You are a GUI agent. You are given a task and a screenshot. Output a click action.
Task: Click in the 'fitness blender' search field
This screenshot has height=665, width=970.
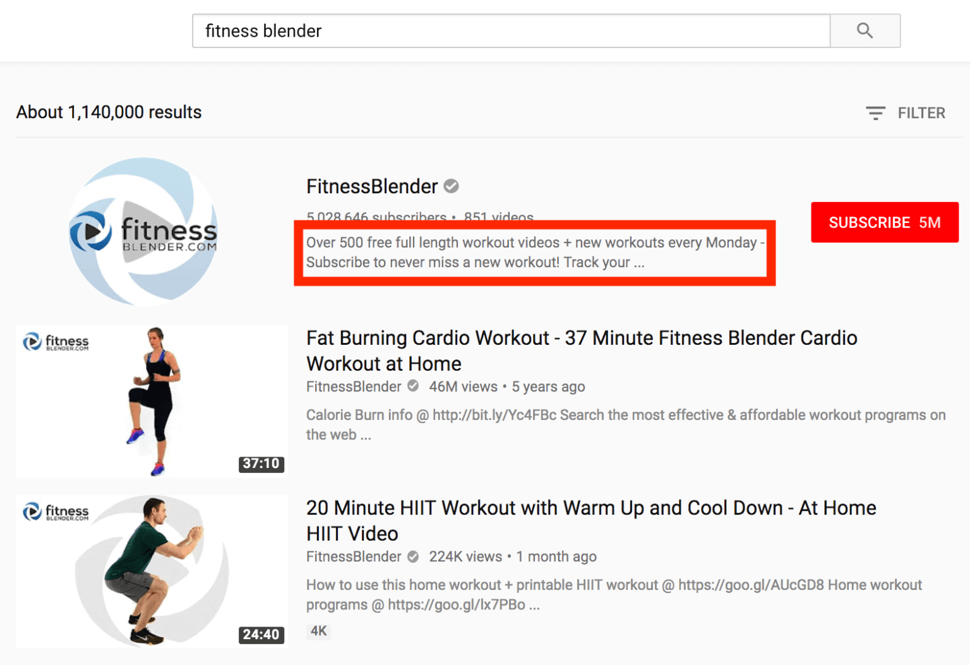[511, 30]
